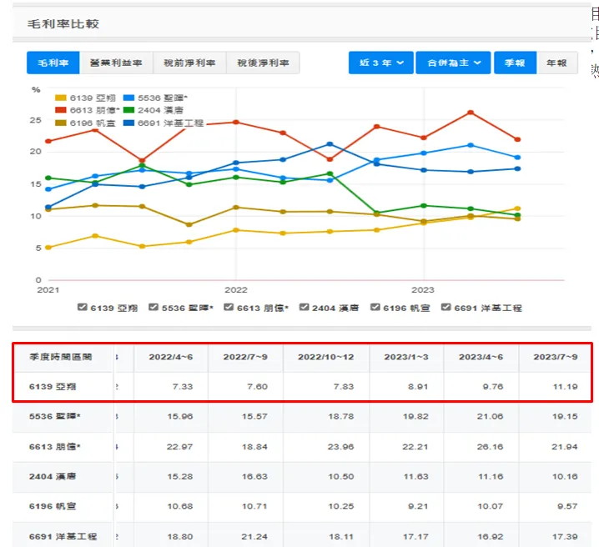Click the 2023/4~6 column header
Screen dimensions: 599x547
pos(481,357)
